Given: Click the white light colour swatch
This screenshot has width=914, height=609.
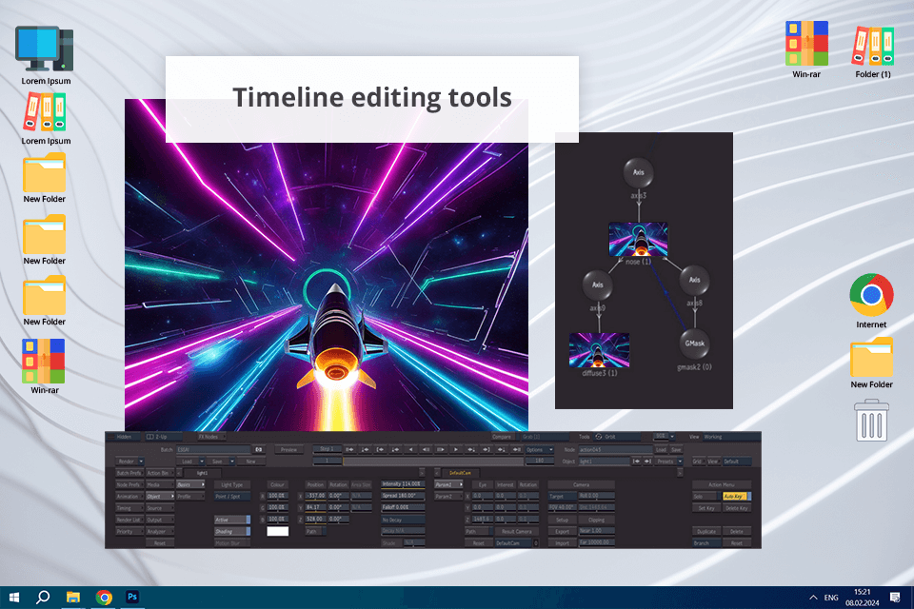Looking at the screenshot, I should pos(277,532).
